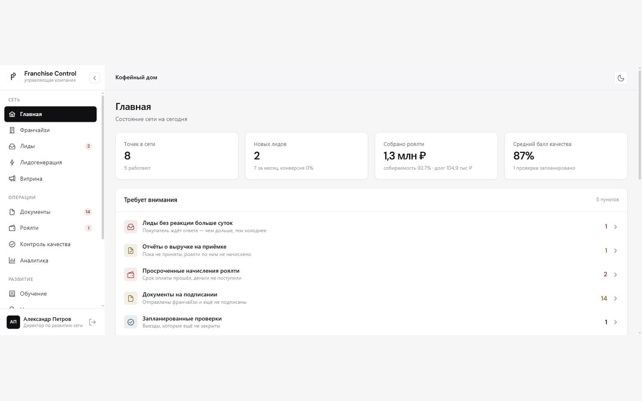
Task: Click the icon beside Отчёты о выручке
Action: tap(131, 251)
